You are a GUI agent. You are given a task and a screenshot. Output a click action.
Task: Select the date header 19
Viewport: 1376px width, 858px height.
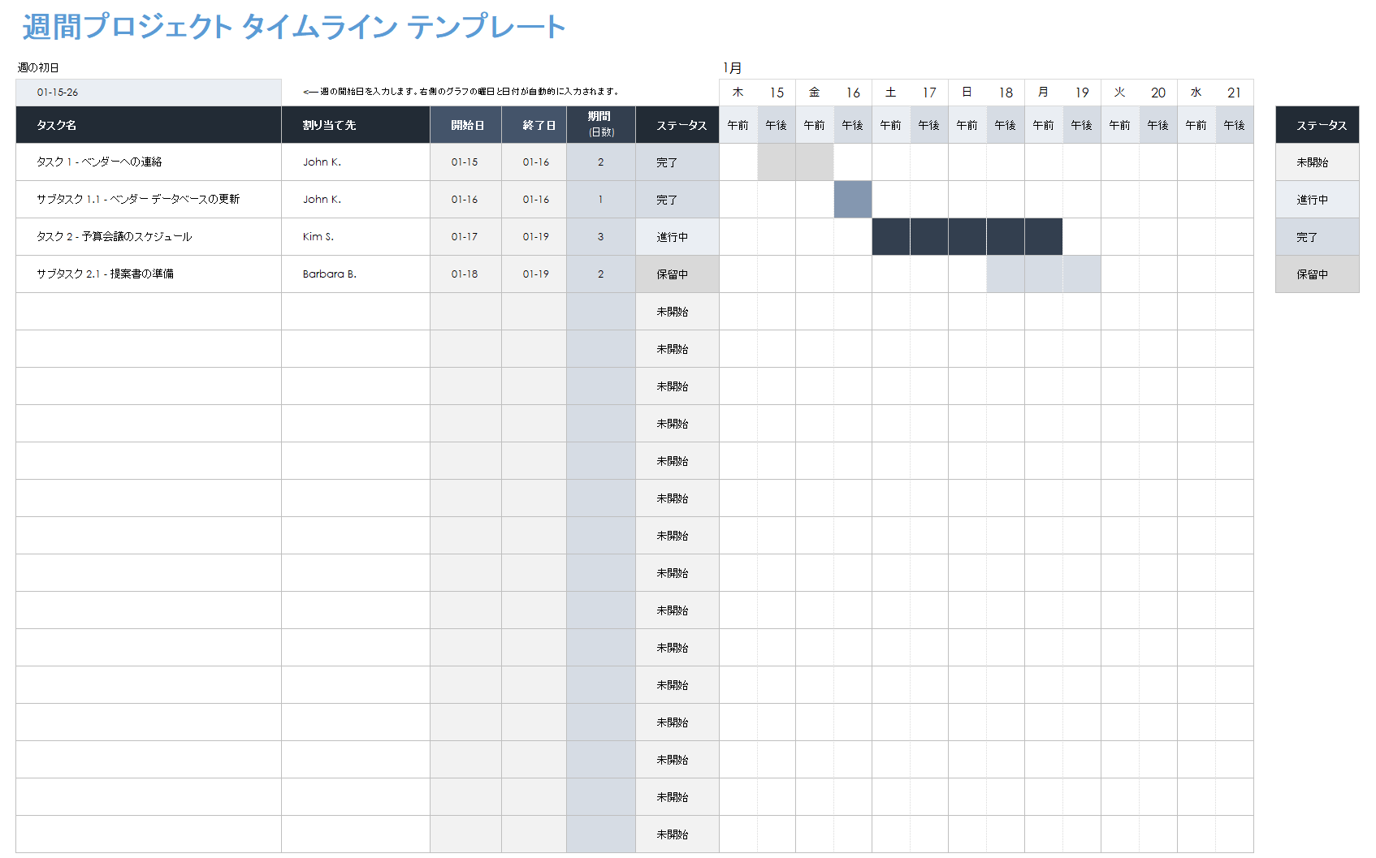(x=1082, y=93)
